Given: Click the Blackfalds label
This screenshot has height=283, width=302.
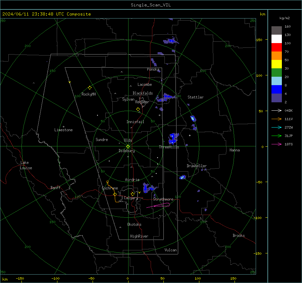Looking at the screenshot, I should click(x=143, y=93).
